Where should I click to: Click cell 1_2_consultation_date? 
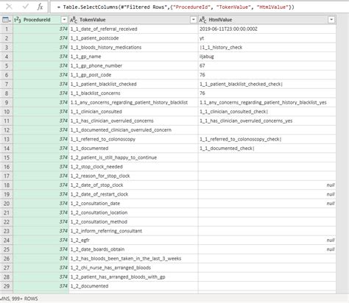133,204
